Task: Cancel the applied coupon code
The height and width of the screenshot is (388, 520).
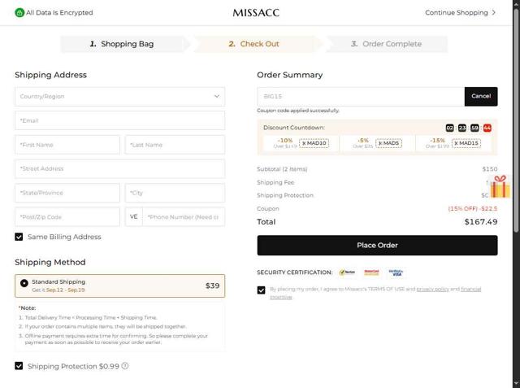Action: point(481,96)
